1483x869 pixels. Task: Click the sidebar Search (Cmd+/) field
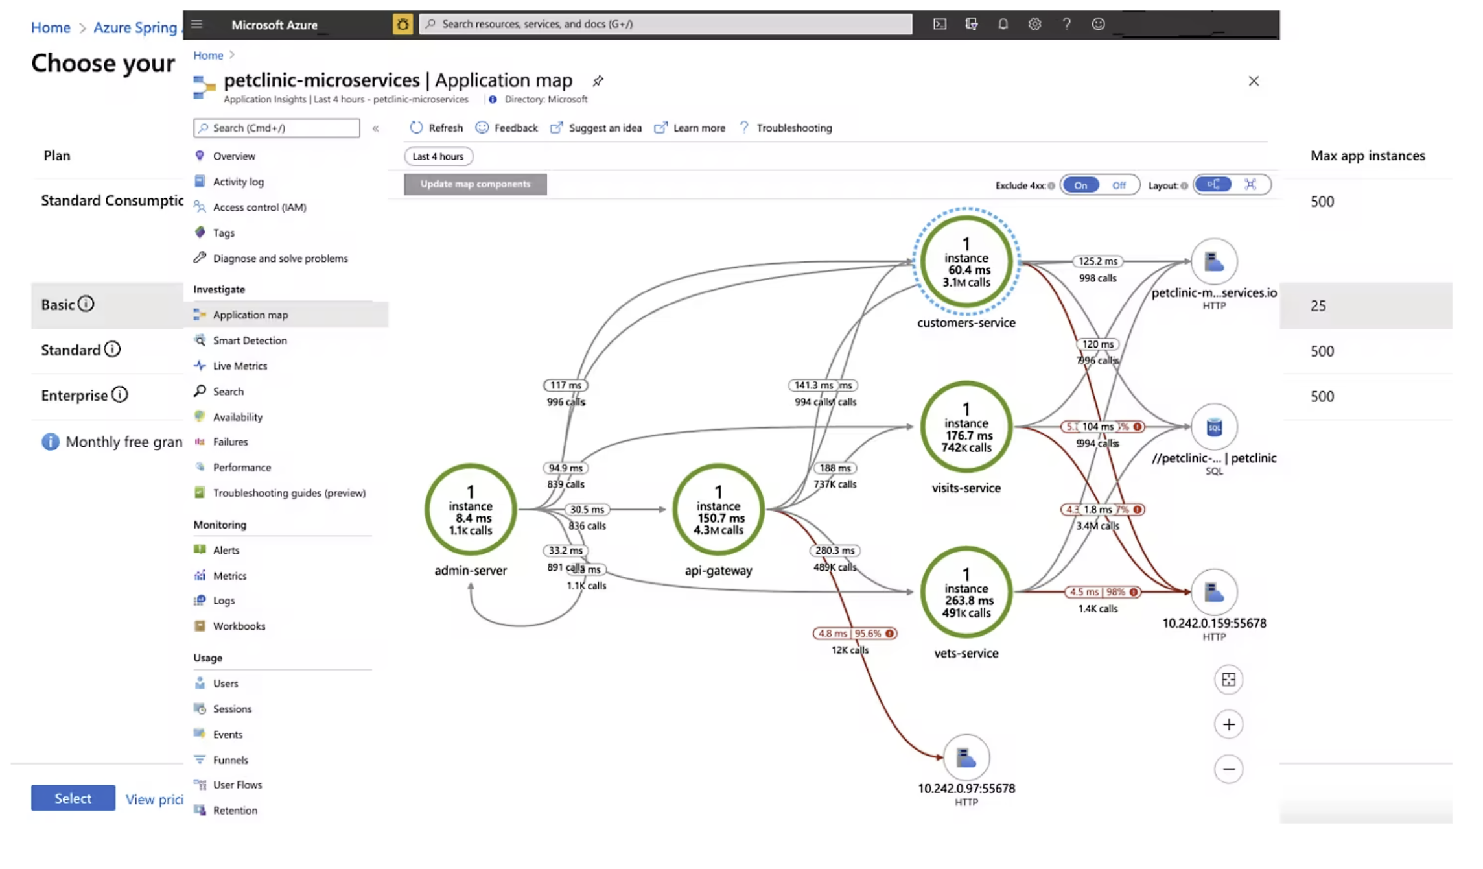pyautogui.click(x=277, y=128)
